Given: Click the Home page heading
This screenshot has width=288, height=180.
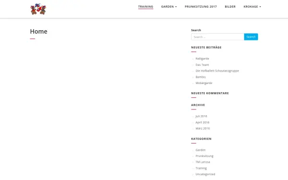Looking at the screenshot, I should pos(38,31).
